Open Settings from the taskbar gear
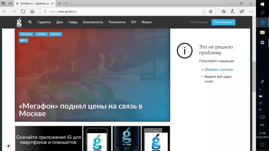 point(262,42)
